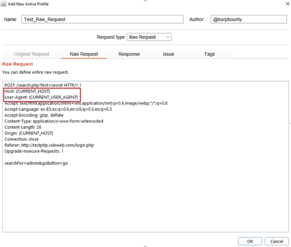The height and width of the screenshot is (247, 291).
Task: Click the Request type dropdown chevron arrow
Action: tap(168, 37)
